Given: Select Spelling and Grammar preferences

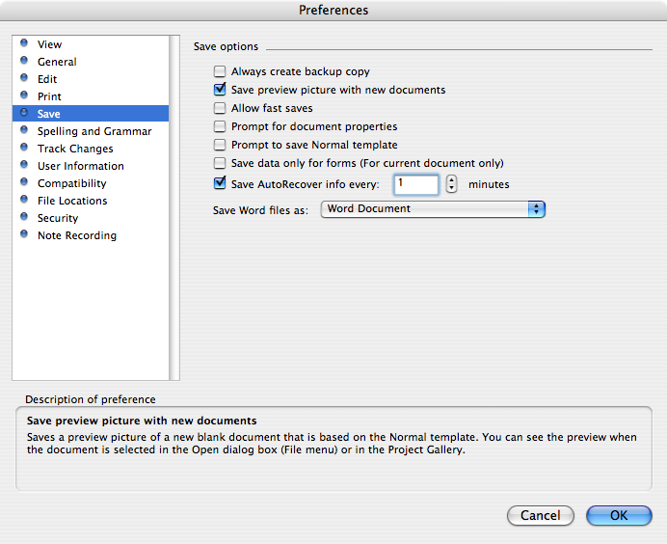Looking at the screenshot, I should coord(94,131).
